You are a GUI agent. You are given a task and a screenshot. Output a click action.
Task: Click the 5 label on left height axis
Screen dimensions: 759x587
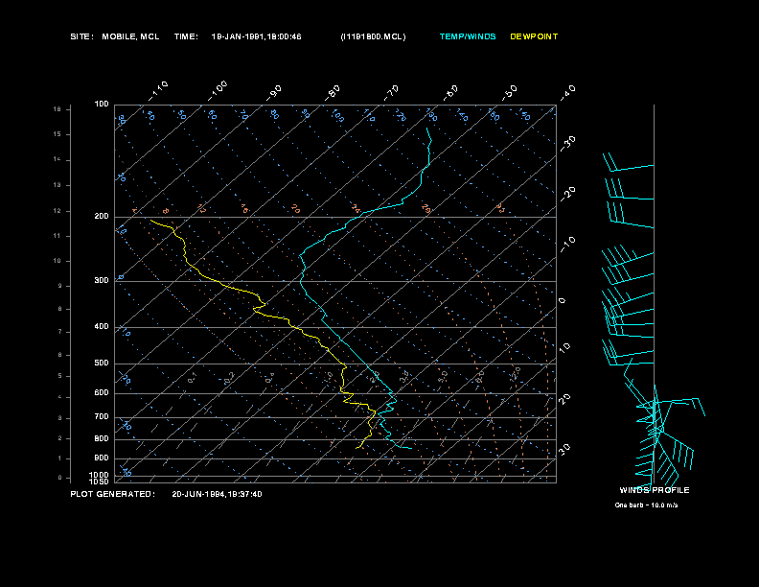60,376
